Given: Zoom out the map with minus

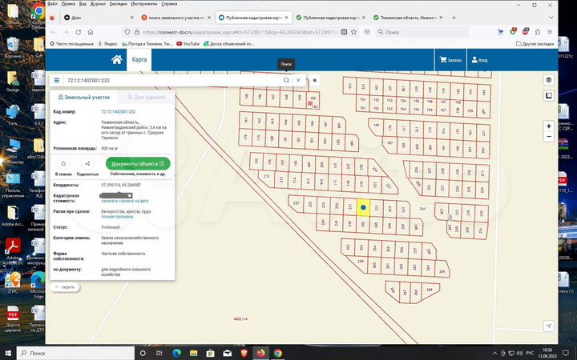Looking at the screenshot, I should (549, 136).
